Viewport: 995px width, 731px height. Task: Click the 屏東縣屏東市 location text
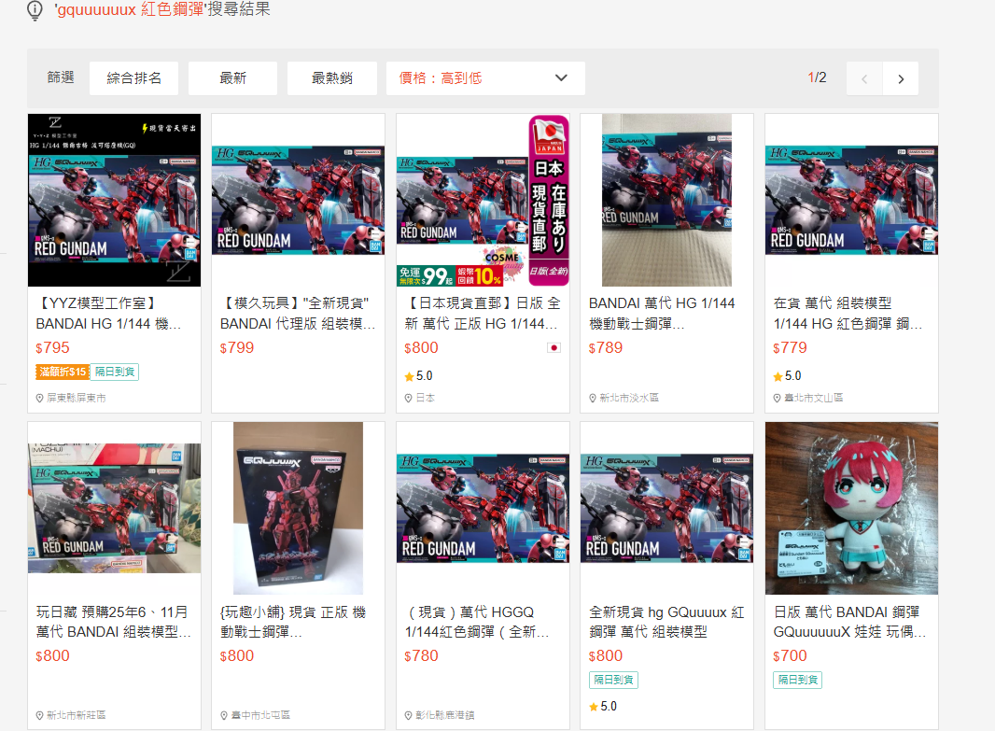tap(77, 398)
